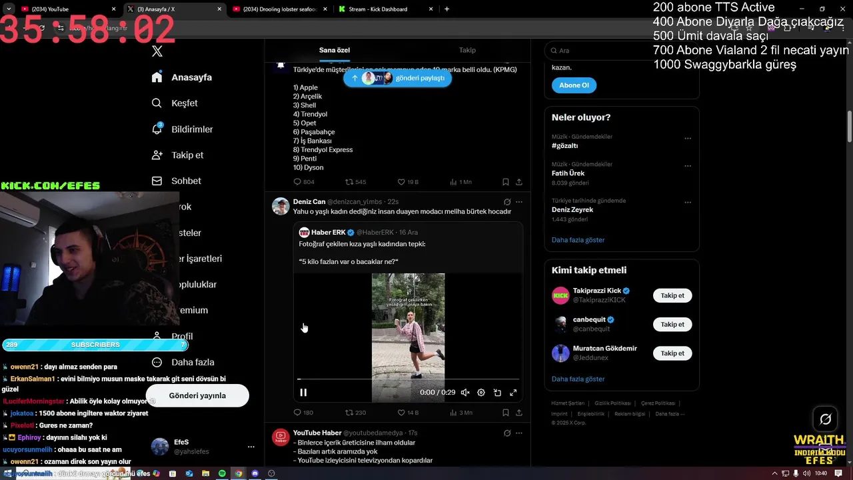Image resolution: width=853 pixels, height=480 pixels.
Task: Bookmark the Deniz Can post
Action: pyautogui.click(x=506, y=413)
